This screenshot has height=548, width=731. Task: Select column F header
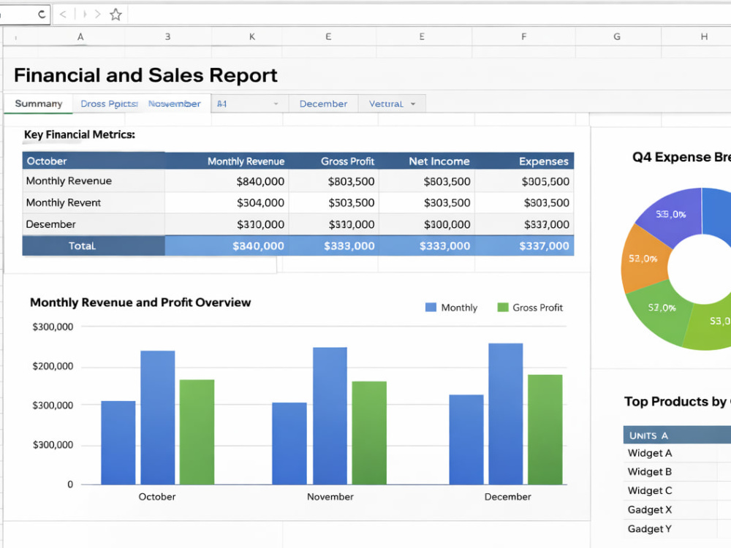[x=523, y=37]
